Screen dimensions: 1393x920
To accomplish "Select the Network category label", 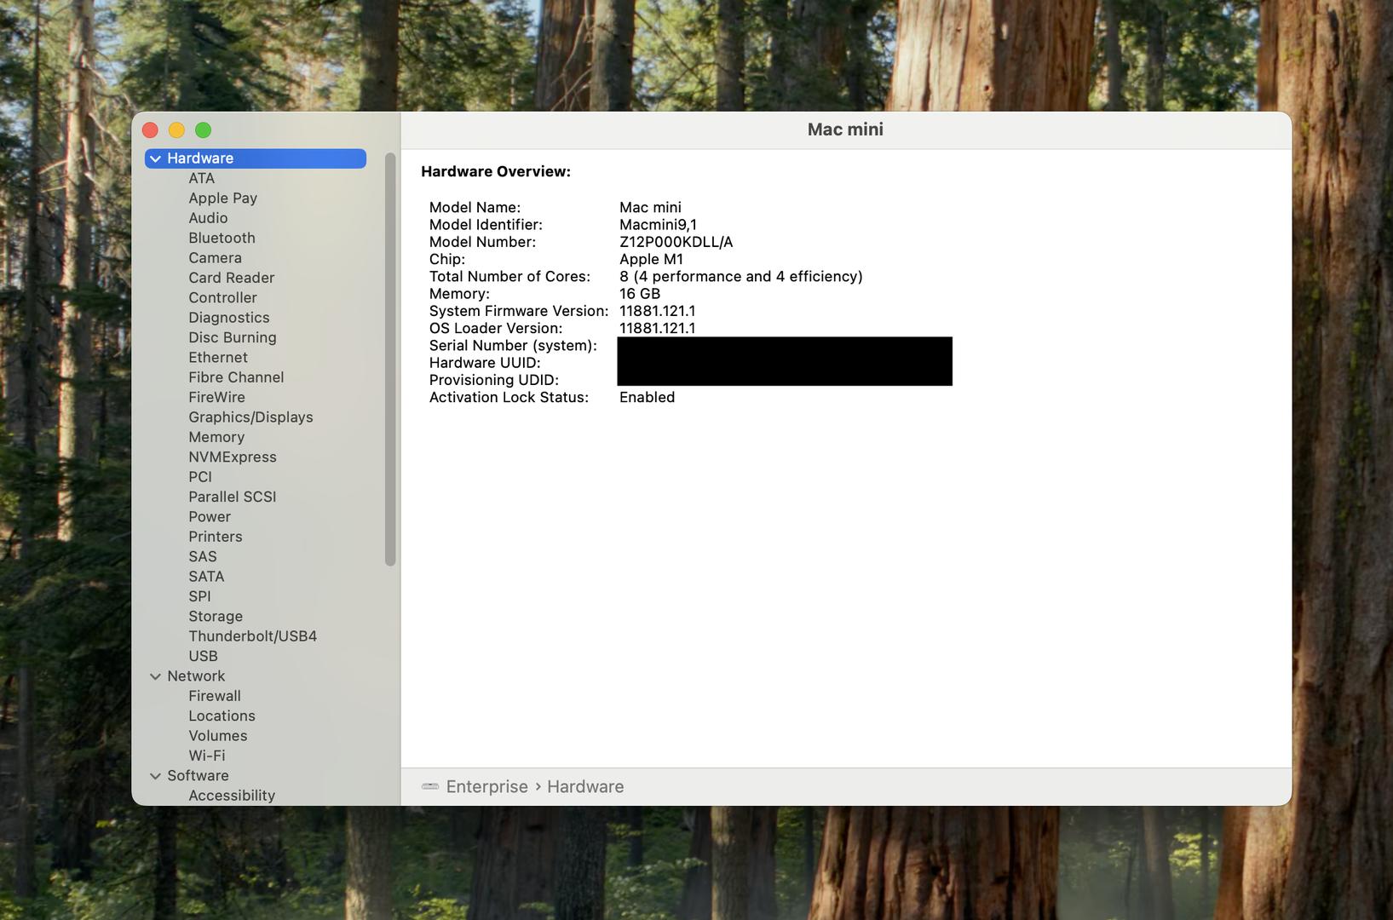I will (x=196, y=676).
